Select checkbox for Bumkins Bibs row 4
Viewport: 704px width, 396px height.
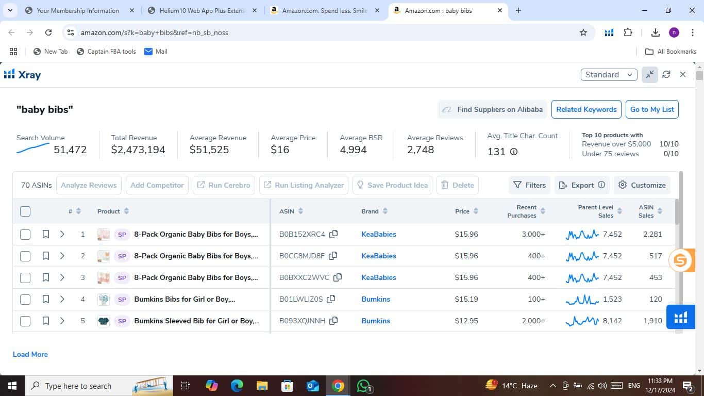coord(25,300)
